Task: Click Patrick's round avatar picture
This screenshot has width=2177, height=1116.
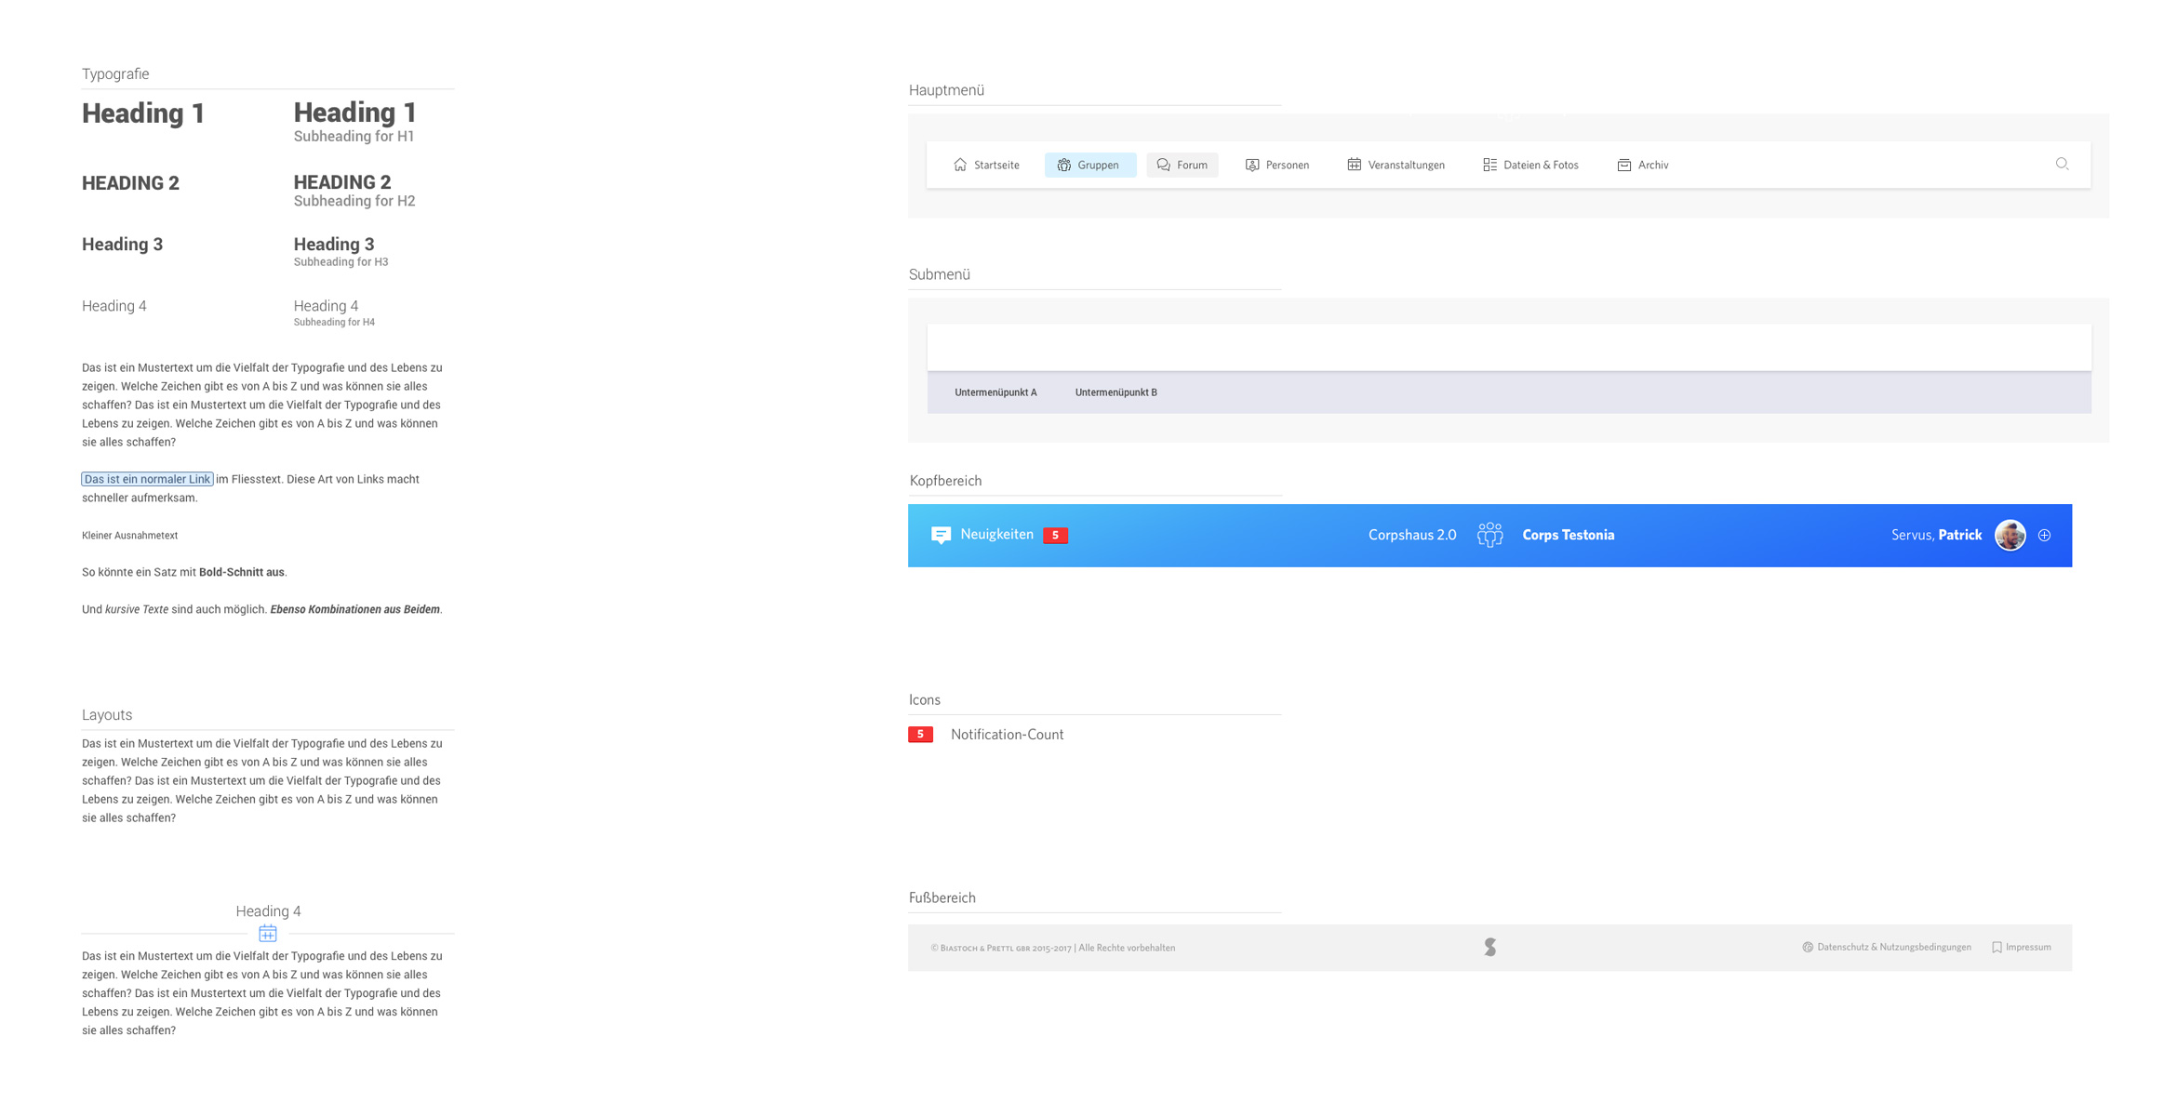Action: (x=2010, y=535)
